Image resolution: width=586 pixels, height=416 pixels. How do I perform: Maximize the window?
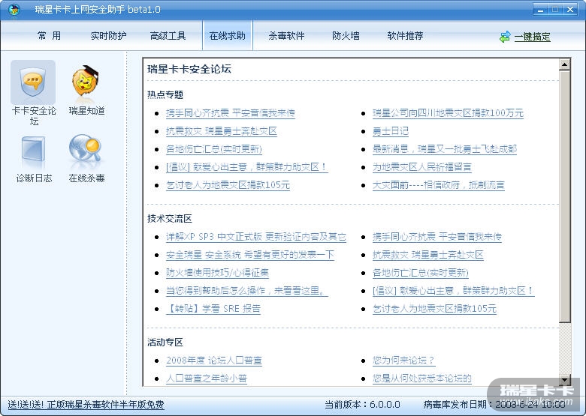click(555, 9)
